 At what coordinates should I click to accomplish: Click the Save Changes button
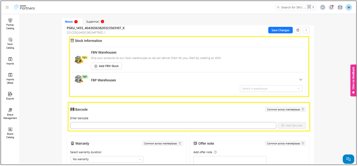coord(280,30)
